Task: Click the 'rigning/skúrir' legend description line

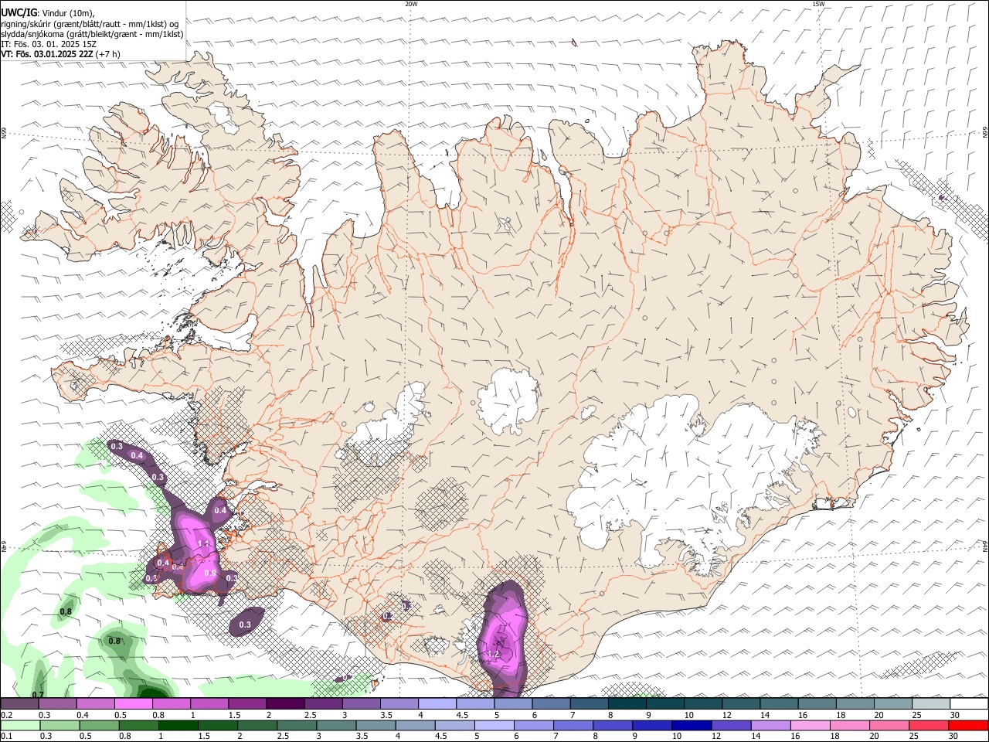Action: 90,23
